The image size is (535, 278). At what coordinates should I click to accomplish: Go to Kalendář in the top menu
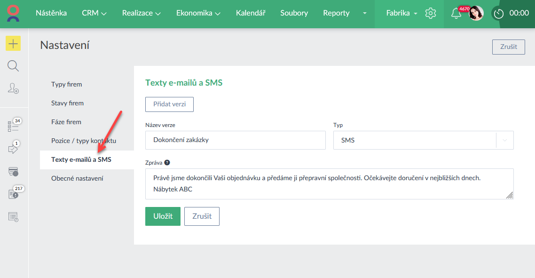click(251, 13)
